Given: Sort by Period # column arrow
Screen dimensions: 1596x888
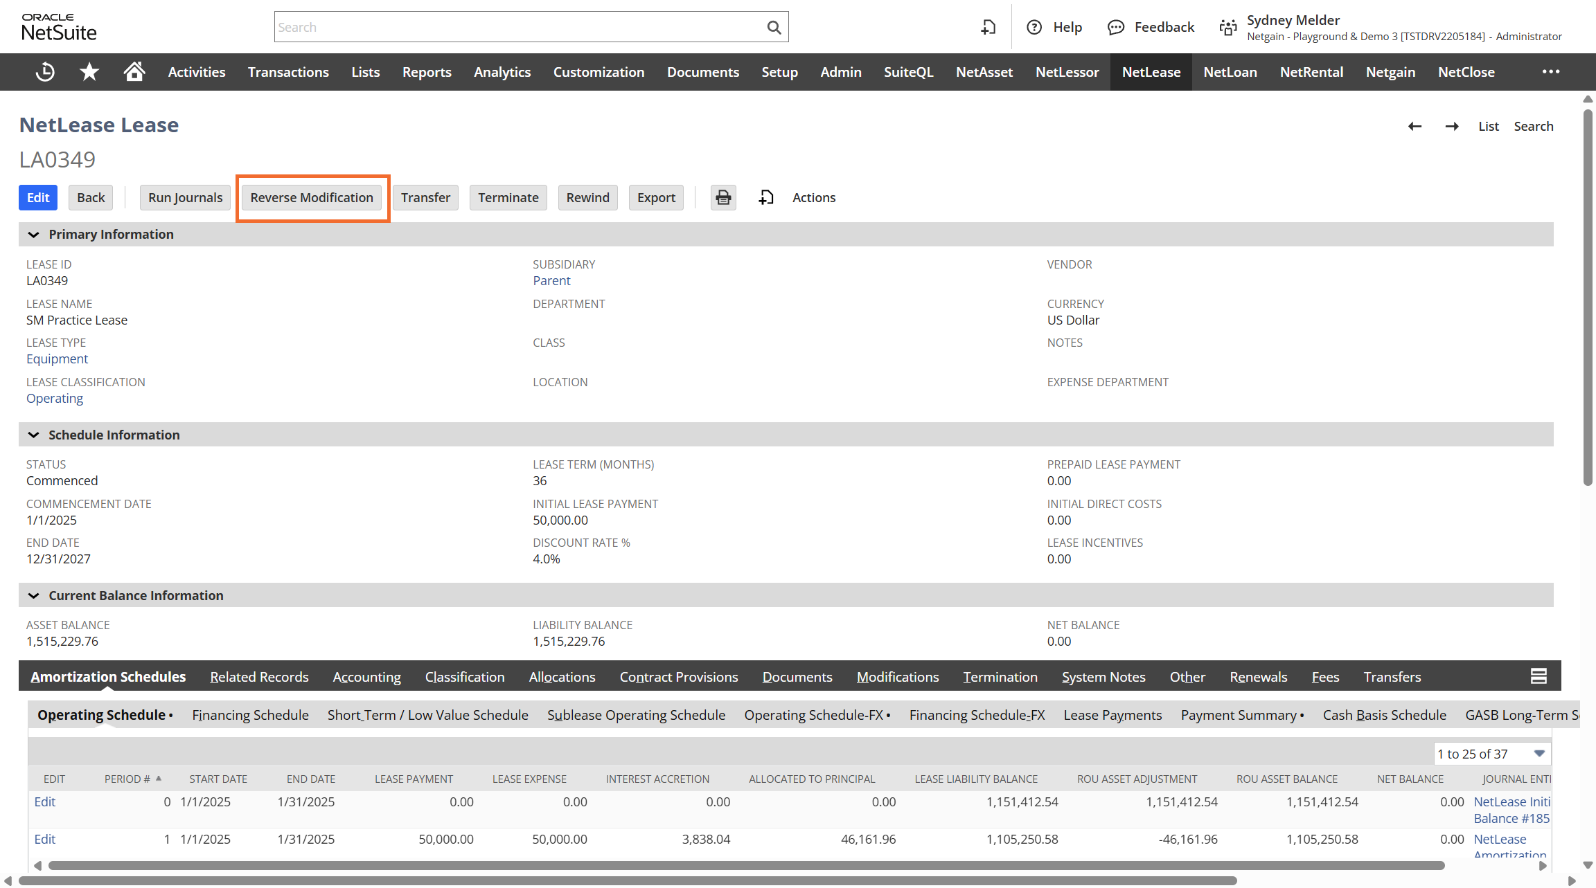Looking at the screenshot, I should coord(159,779).
